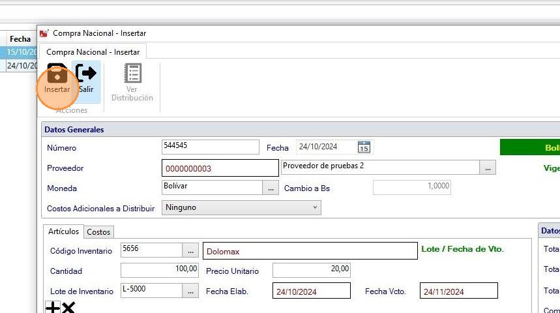Image resolution: width=560 pixels, height=313 pixels.
Task: Click the Moneda field Bolívar
Action: 212,187
